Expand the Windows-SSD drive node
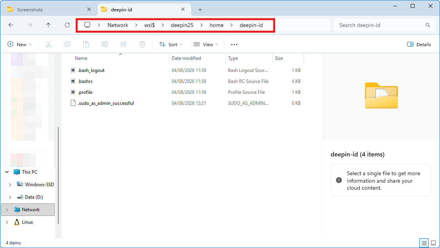The image size is (440, 248). point(10,185)
